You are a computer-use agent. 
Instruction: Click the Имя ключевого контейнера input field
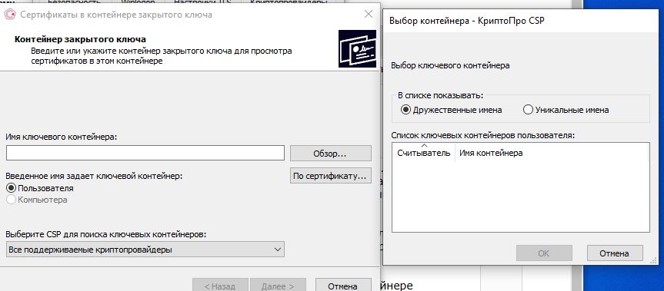click(x=145, y=153)
